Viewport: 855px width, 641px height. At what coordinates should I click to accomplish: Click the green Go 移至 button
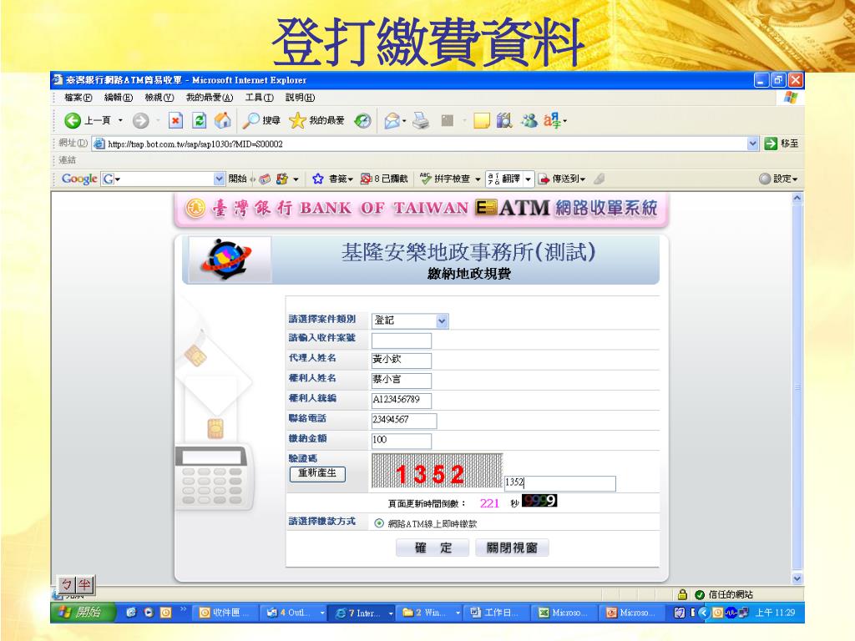(782, 144)
